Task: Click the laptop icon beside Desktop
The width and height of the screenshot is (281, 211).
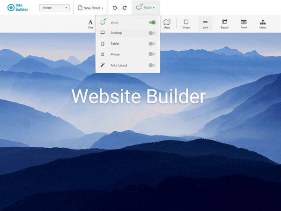Action: tap(103, 33)
